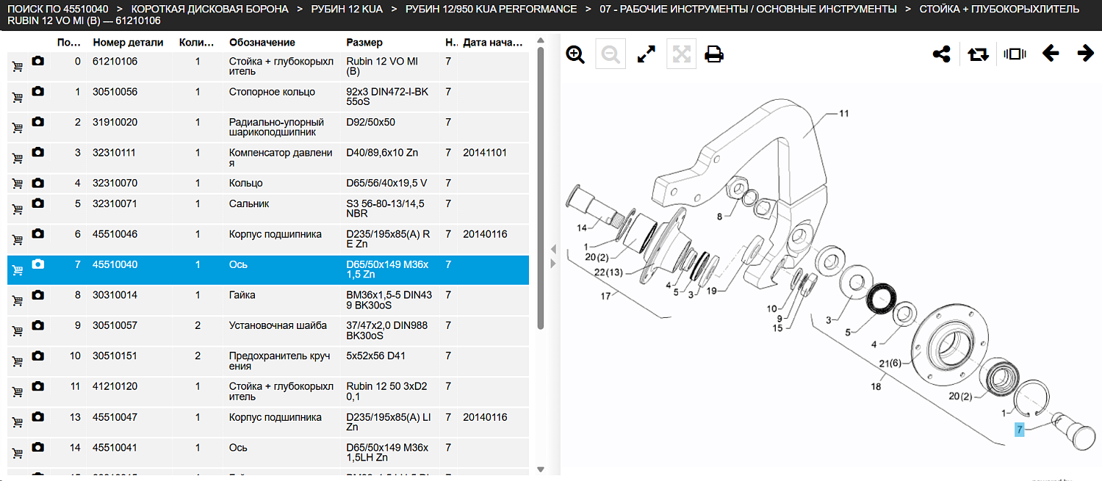
Task: Open photo of part 30510057
Action: click(x=37, y=325)
